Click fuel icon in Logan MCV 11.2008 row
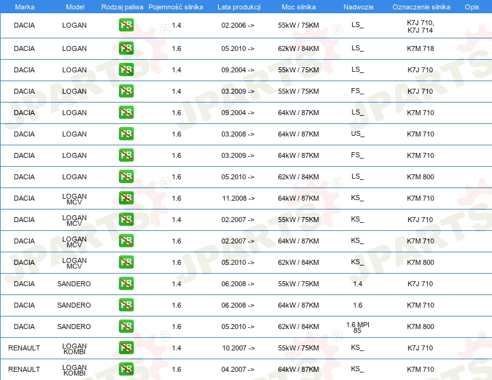Screen dimensions: 492x380 126,198
